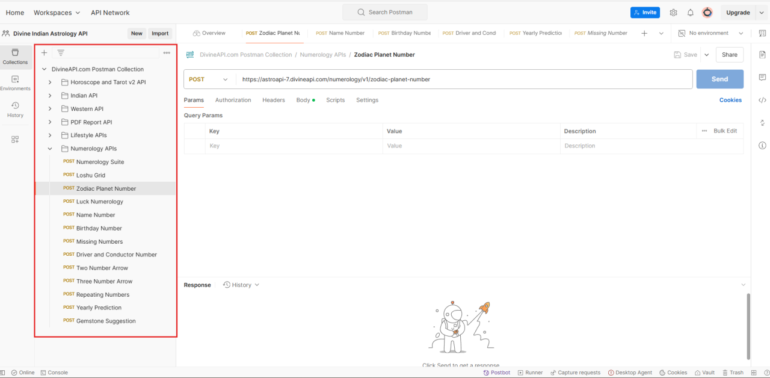Open the notifications bell icon

[x=690, y=13]
